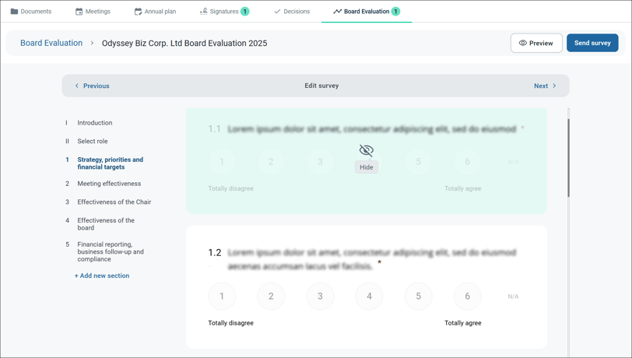
Task: Select rating 5 for question 1.2
Action: tap(419, 297)
